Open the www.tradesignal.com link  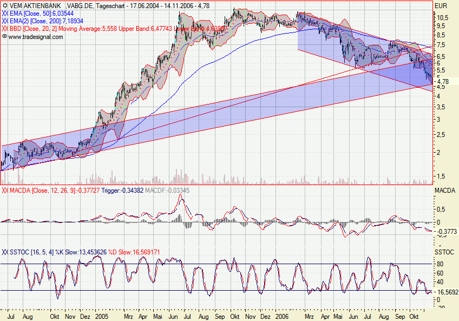point(35,37)
